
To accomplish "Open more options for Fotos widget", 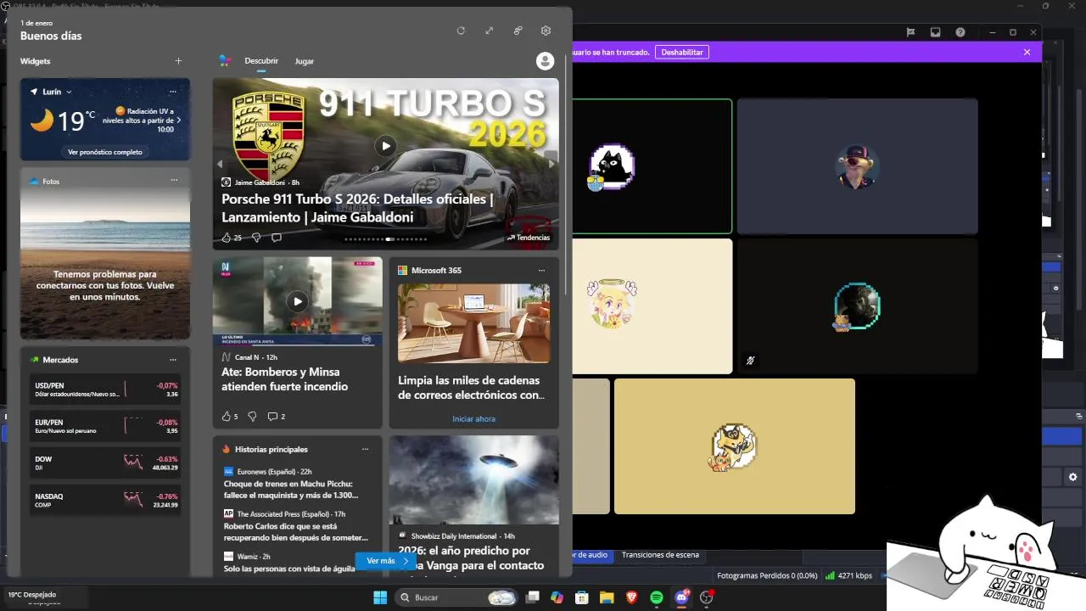I will click(174, 181).
